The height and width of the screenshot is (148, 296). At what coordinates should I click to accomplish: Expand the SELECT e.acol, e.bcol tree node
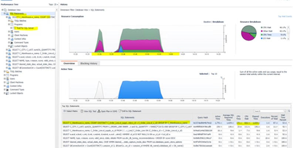click(x=7, y=57)
